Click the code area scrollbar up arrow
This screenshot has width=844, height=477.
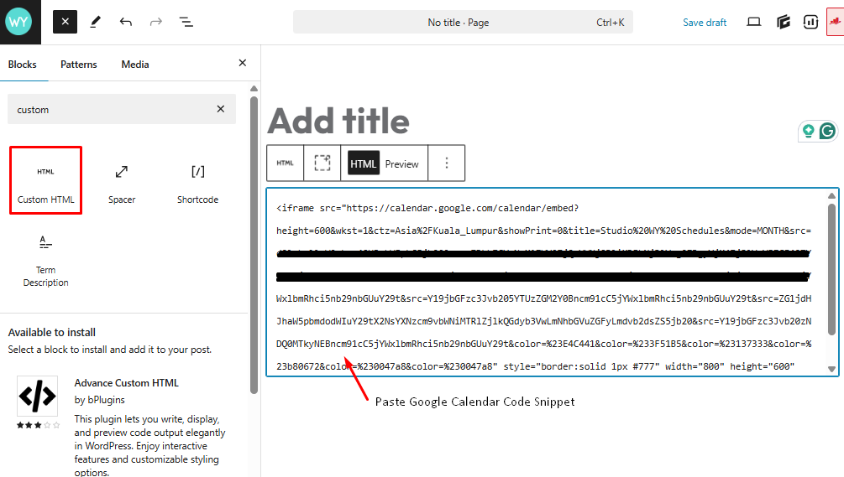(x=831, y=196)
